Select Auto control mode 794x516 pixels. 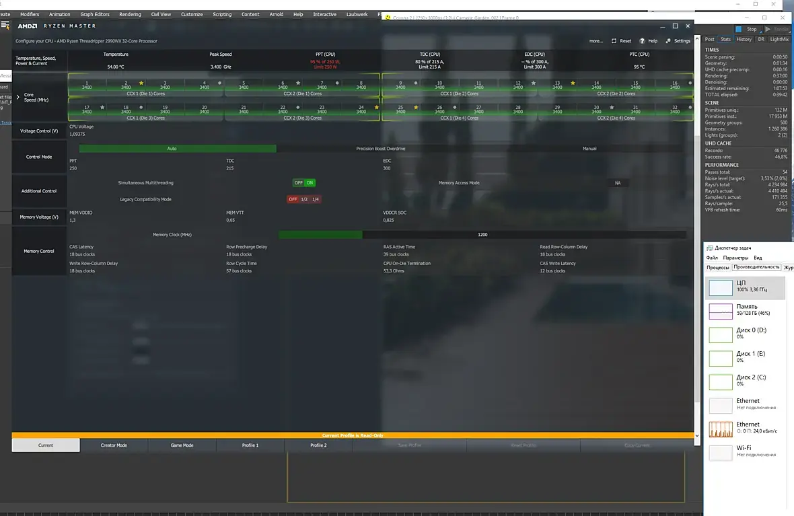click(178, 149)
